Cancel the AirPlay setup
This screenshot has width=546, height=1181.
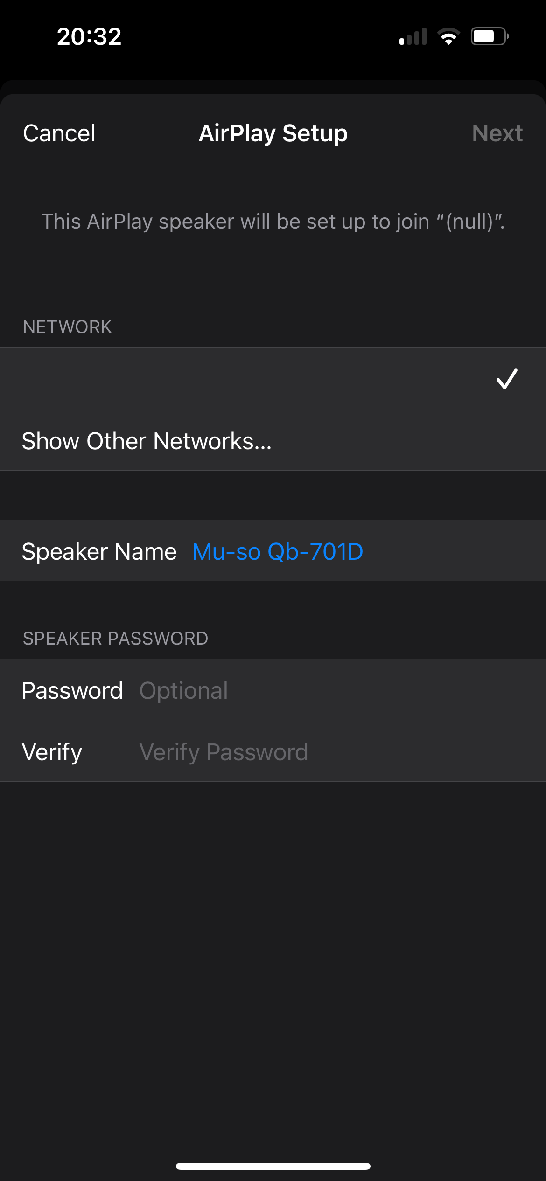59,133
